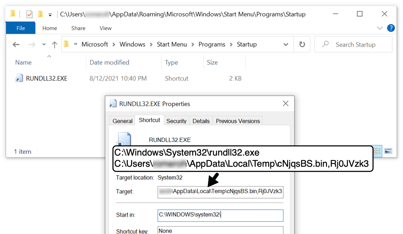Switch to details view layout
The width and height of the screenshot is (403, 234).
[378, 151]
